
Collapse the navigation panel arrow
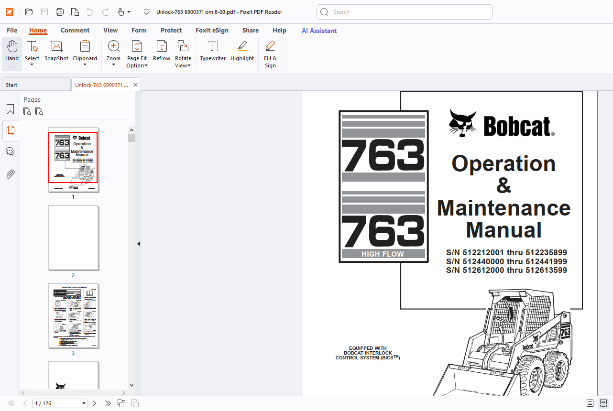click(x=139, y=244)
